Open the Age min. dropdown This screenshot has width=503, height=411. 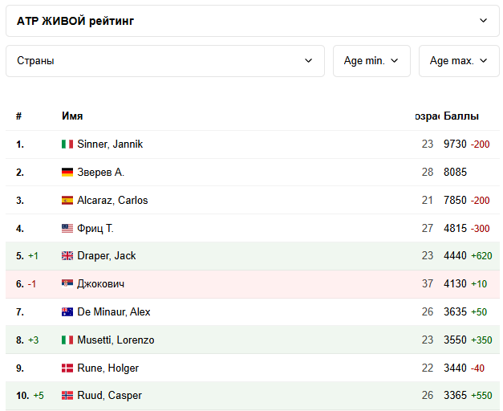click(371, 61)
